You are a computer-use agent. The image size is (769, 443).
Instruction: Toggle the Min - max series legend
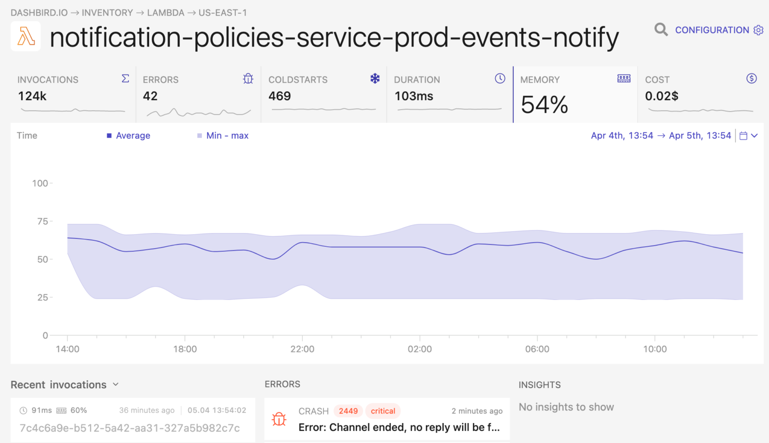227,136
